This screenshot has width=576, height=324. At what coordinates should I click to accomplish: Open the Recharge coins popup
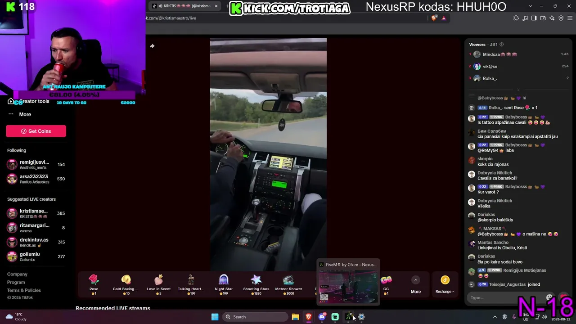(x=445, y=285)
